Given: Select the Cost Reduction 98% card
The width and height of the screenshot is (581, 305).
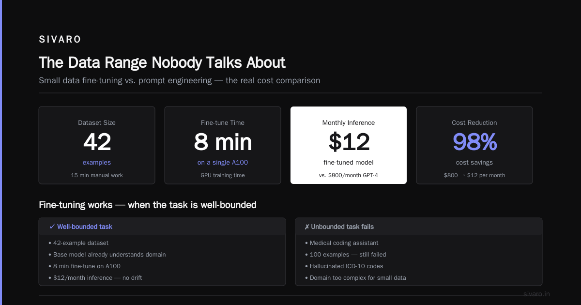Looking at the screenshot, I should (474, 145).
